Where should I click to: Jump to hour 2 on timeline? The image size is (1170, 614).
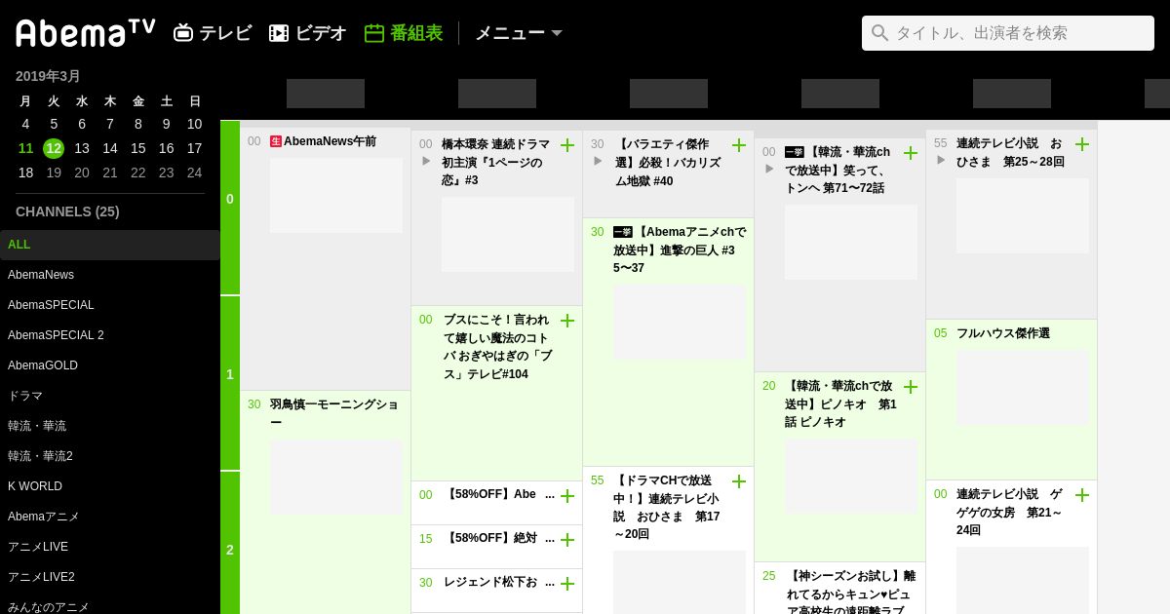pyautogui.click(x=230, y=551)
